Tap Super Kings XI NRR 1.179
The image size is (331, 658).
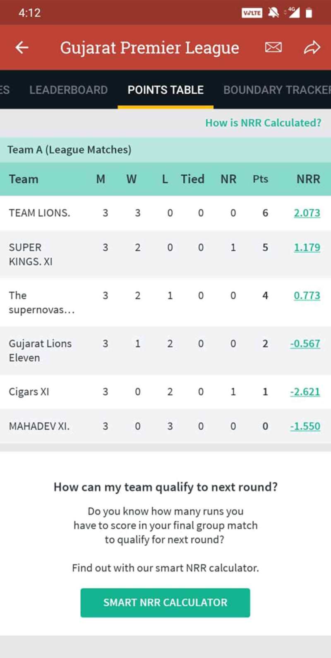click(307, 247)
